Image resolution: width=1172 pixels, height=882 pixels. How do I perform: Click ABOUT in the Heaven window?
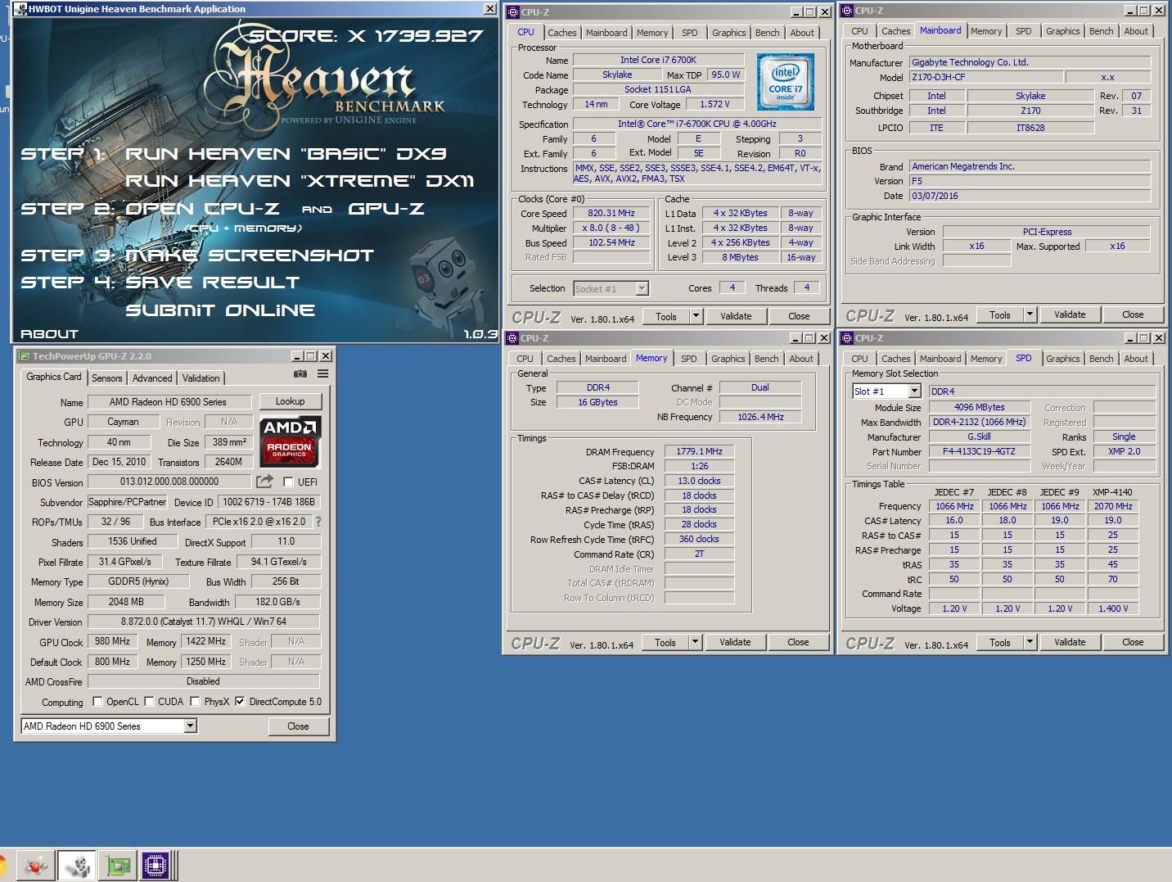(x=49, y=334)
